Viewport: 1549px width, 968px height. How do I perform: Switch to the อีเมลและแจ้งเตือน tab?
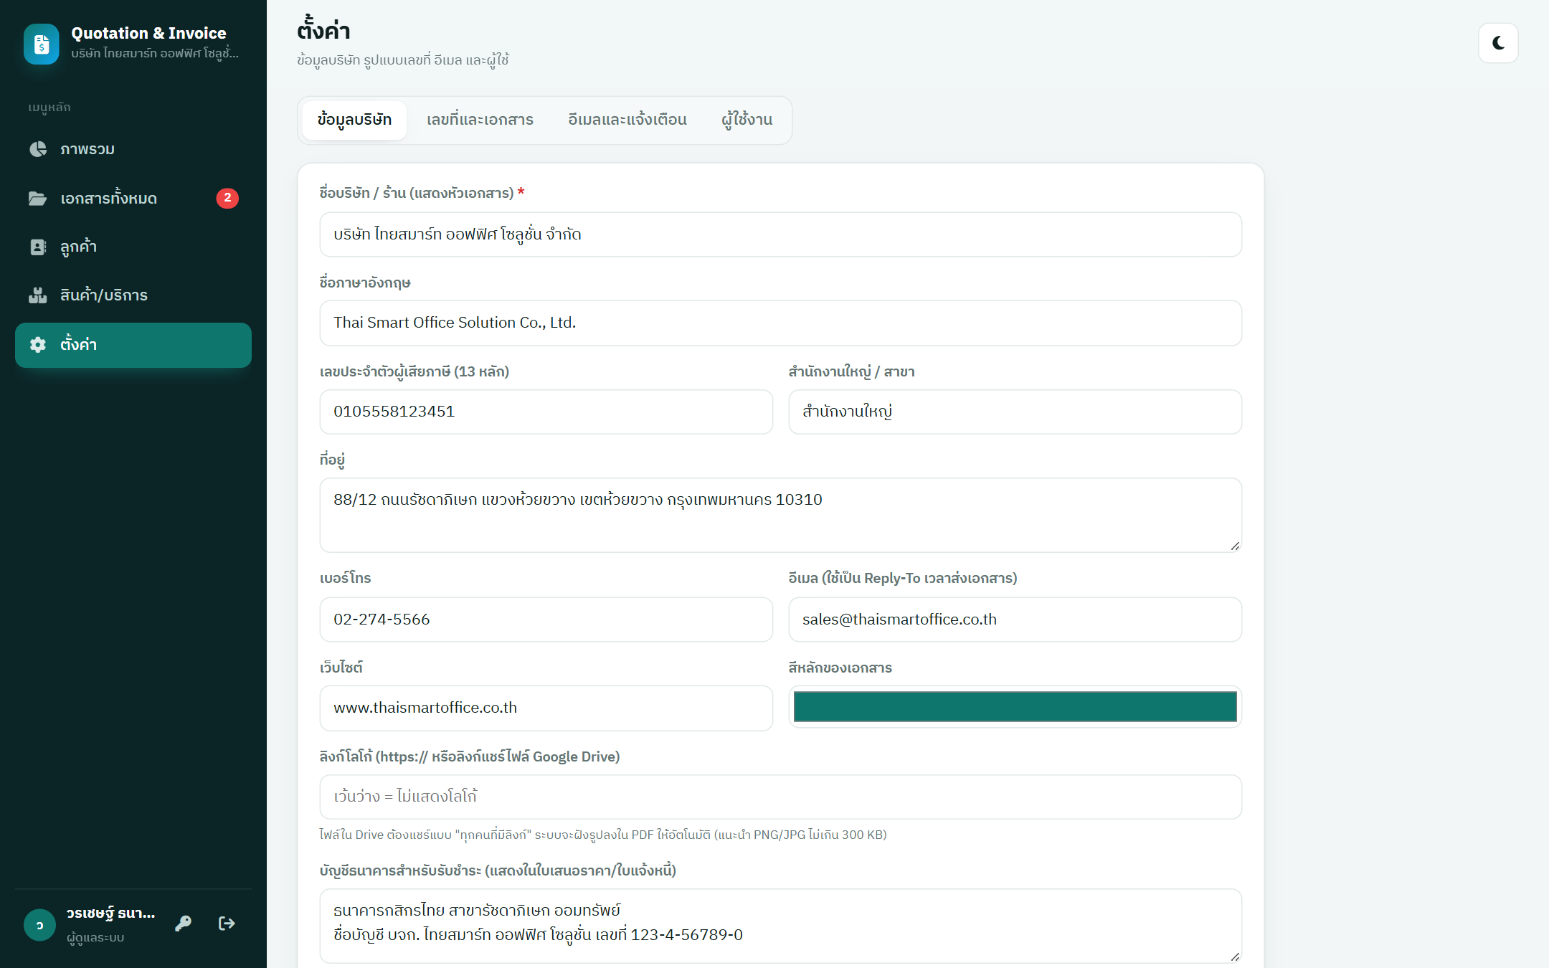[x=627, y=120]
